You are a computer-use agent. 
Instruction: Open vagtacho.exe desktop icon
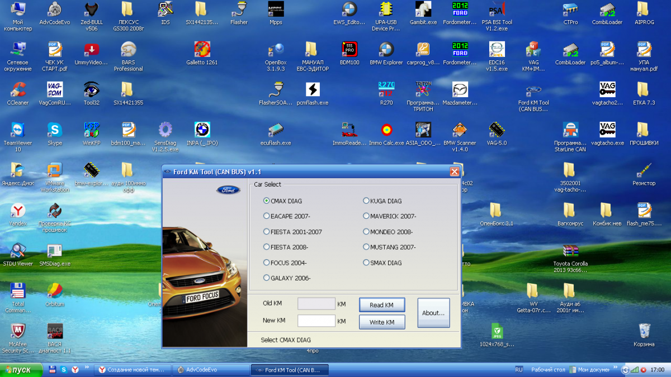pyautogui.click(x=607, y=134)
